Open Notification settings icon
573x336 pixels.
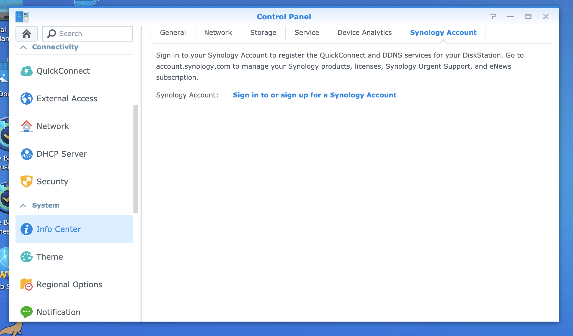[x=26, y=312]
